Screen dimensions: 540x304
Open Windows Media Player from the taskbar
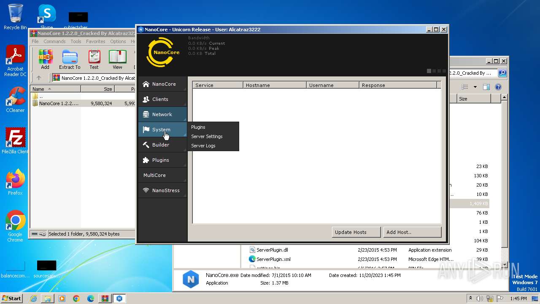click(62, 299)
